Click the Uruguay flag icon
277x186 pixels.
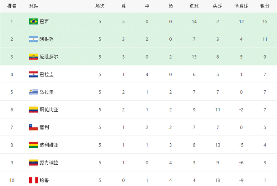coord(33,92)
